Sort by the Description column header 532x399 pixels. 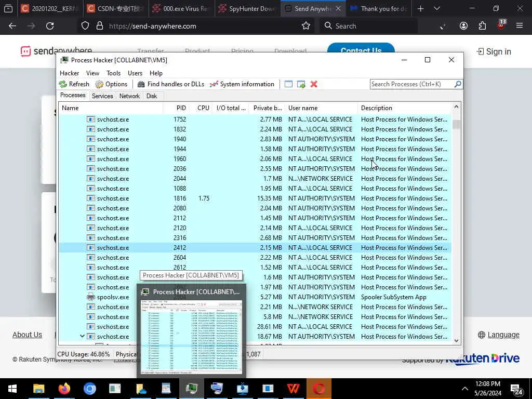click(x=404, y=108)
